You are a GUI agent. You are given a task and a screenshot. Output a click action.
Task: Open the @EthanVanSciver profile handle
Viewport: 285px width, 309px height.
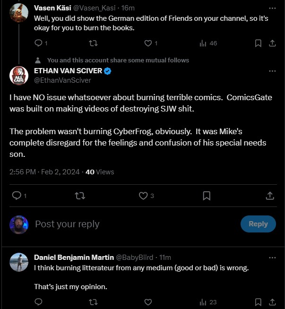tap(62, 80)
